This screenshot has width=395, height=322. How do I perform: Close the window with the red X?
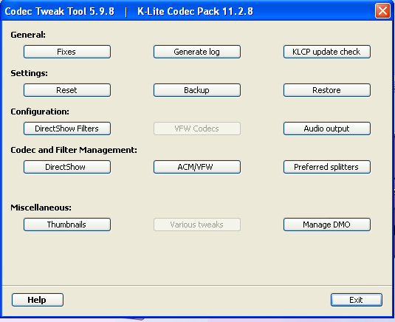(382, 11)
